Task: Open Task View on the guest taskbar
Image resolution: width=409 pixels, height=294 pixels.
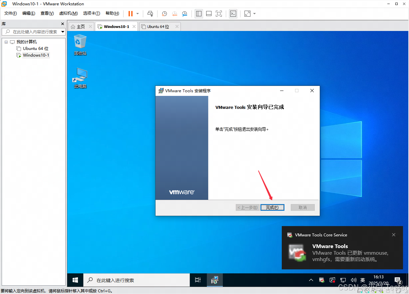Action: (198, 280)
